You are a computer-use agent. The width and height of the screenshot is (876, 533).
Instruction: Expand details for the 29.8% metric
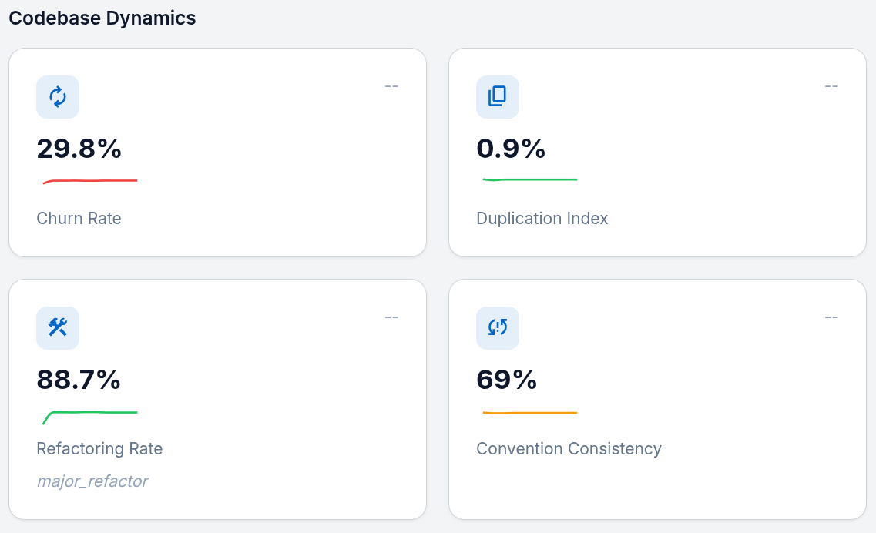click(79, 149)
